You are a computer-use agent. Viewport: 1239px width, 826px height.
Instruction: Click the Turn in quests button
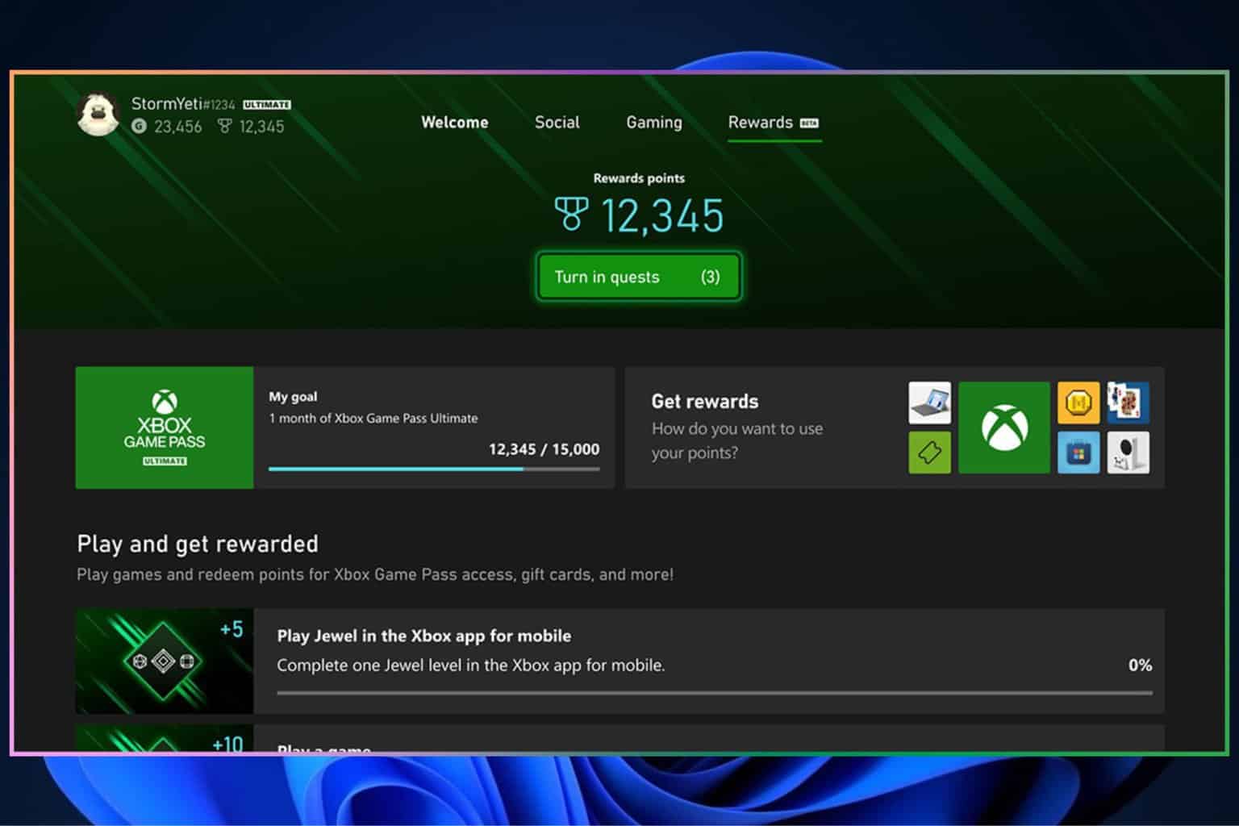638,277
